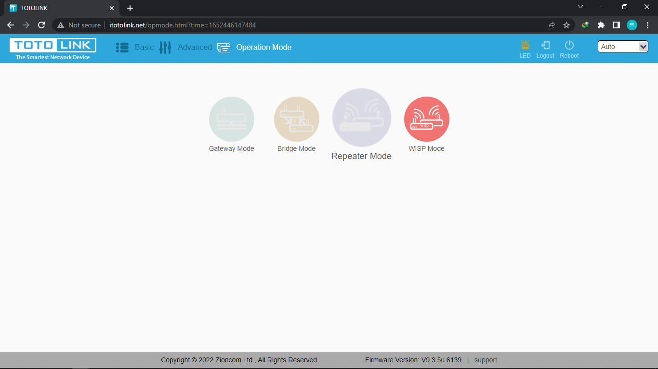This screenshot has width=658, height=369.
Task: Click the Chrome profile avatar
Action: (x=632, y=25)
